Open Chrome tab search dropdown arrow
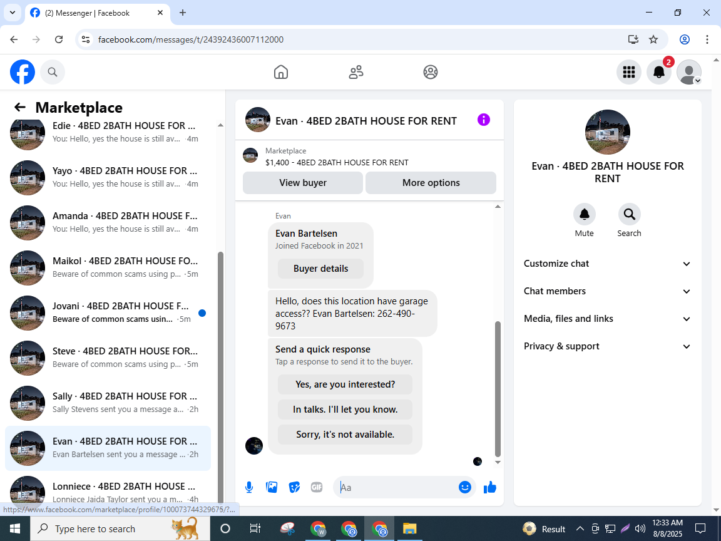This screenshot has width=721, height=541. [x=13, y=13]
